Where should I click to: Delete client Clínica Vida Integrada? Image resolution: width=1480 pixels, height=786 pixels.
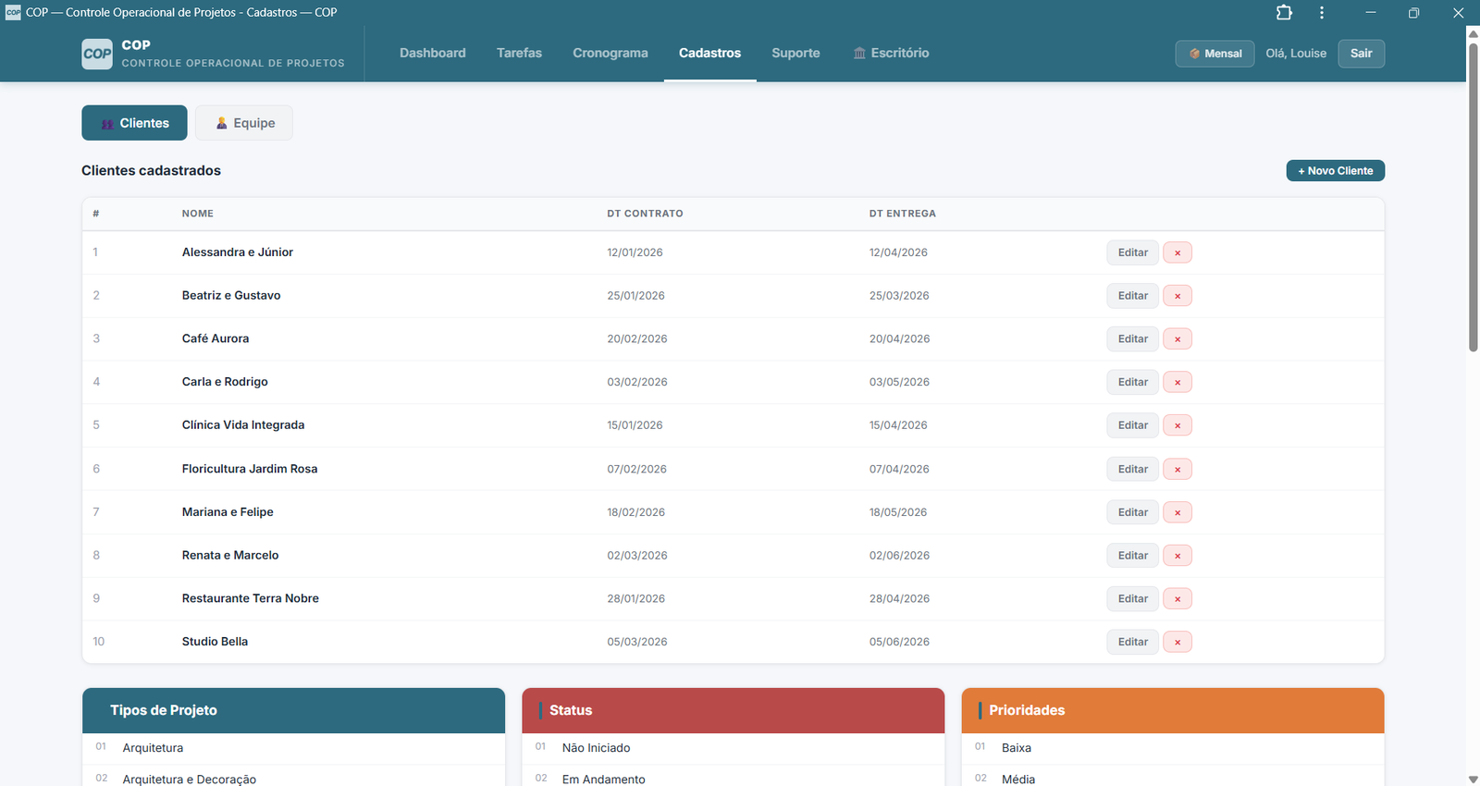pos(1178,425)
